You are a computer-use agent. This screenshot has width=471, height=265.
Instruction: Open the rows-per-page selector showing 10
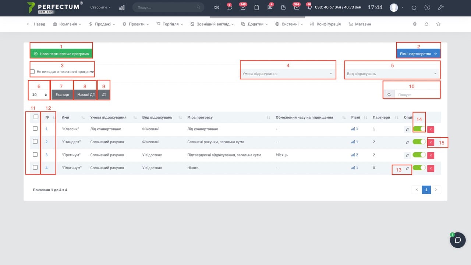click(x=39, y=94)
